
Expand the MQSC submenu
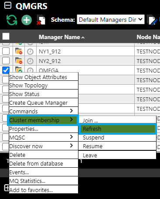pyautogui.click(x=44, y=137)
